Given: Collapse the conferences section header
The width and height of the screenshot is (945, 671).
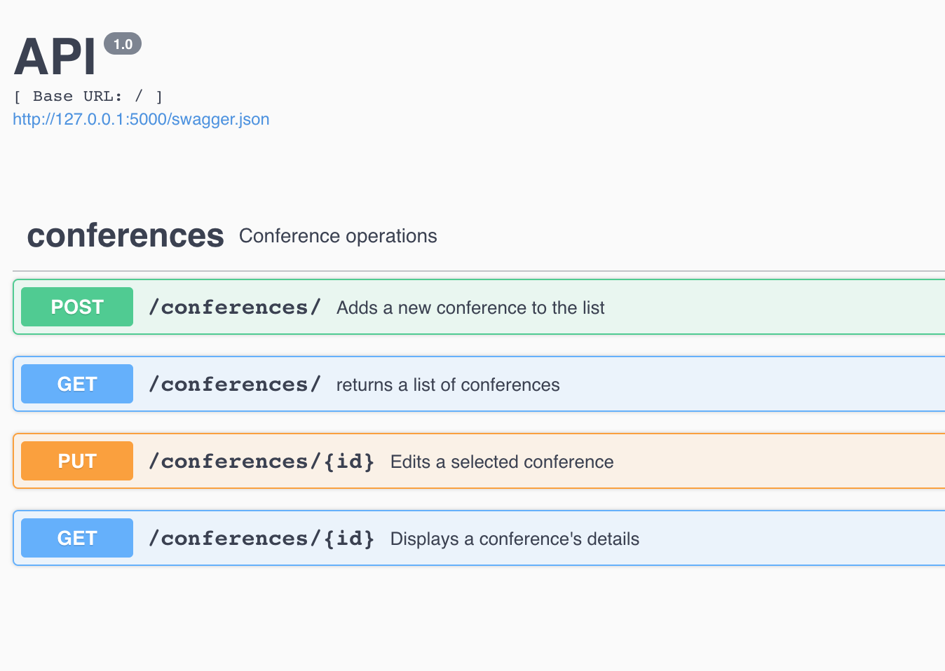Looking at the screenshot, I should click(125, 236).
